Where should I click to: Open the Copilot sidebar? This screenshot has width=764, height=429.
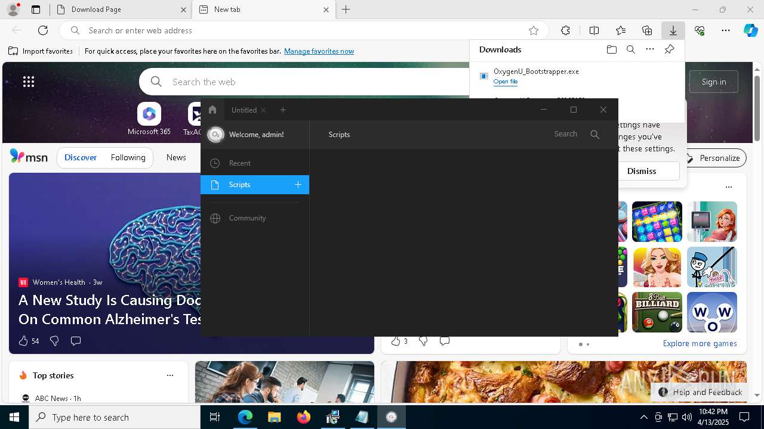pos(750,30)
